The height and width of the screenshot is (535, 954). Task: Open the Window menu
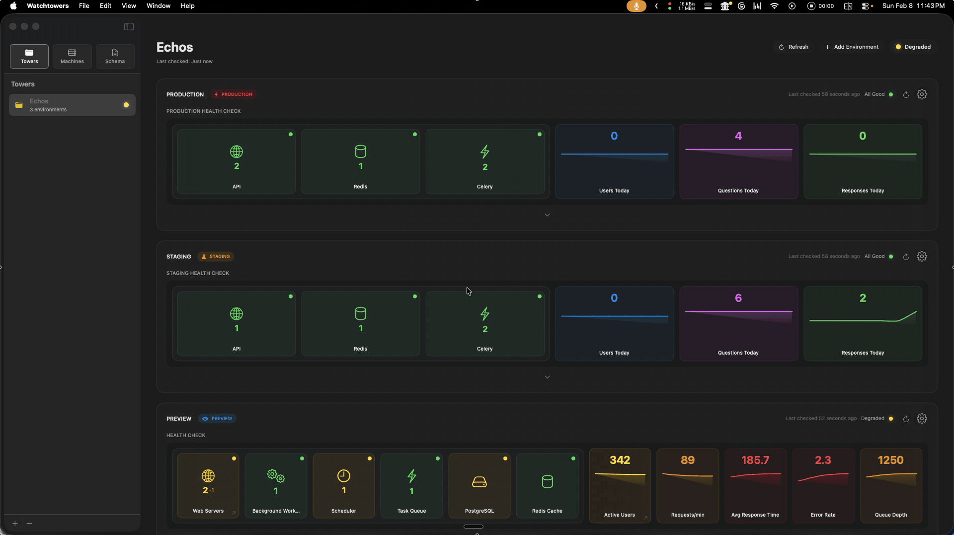(158, 6)
